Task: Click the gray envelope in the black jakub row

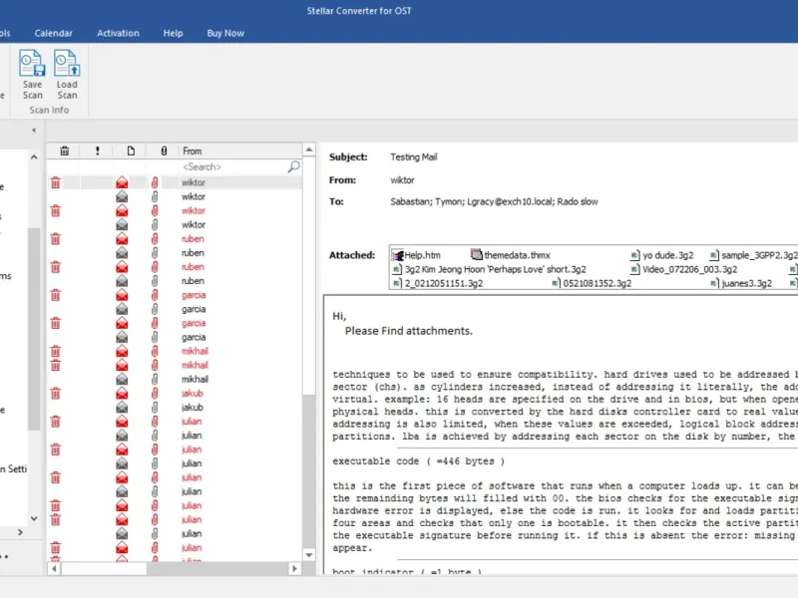Action: (x=122, y=408)
